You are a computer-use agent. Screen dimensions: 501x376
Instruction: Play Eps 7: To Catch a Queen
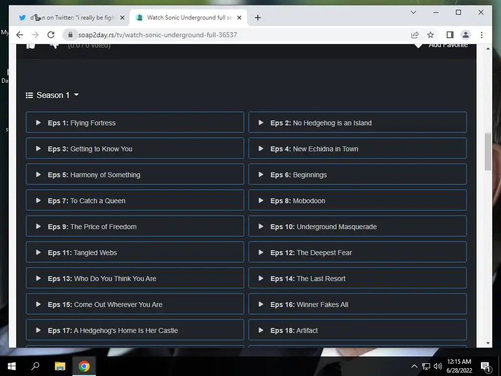(135, 200)
